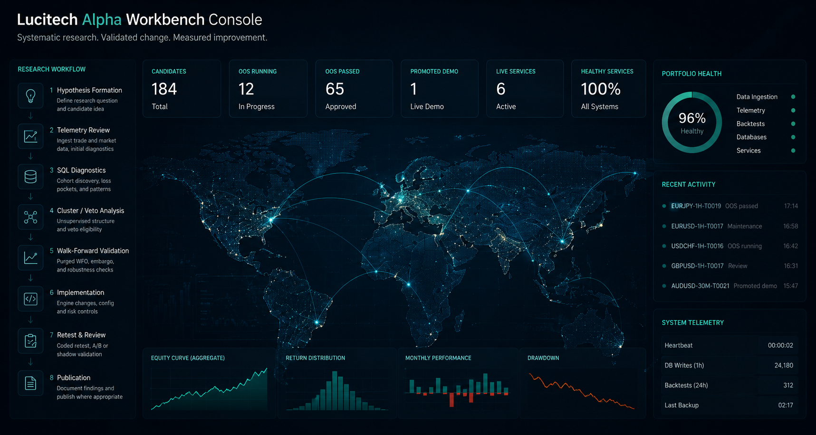Click the Walk-Forward Validation step title

coord(93,251)
